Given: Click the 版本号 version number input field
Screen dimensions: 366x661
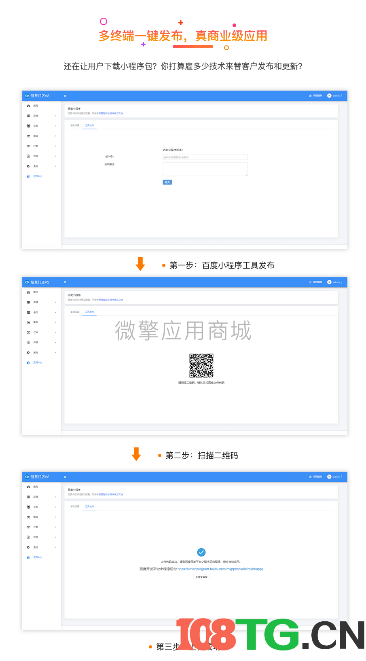Looking at the screenshot, I should point(205,157).
